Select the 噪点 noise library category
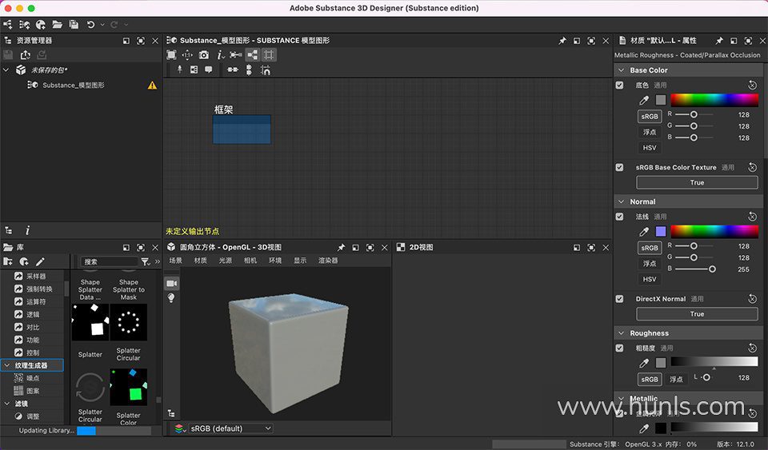Viewport: 768px width, 450px height. (33, 378)
